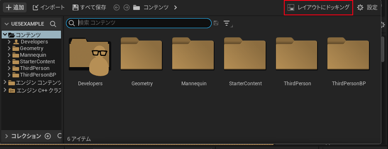Expand the chevron after コンテンツ breadcrumb

pos(176,7)
